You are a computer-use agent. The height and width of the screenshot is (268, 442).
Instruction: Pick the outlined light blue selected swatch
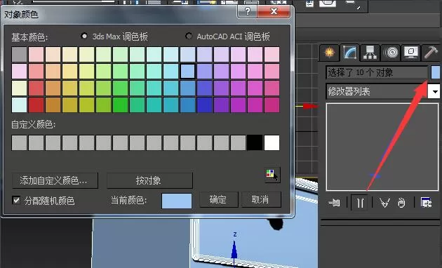pos(187,72)
